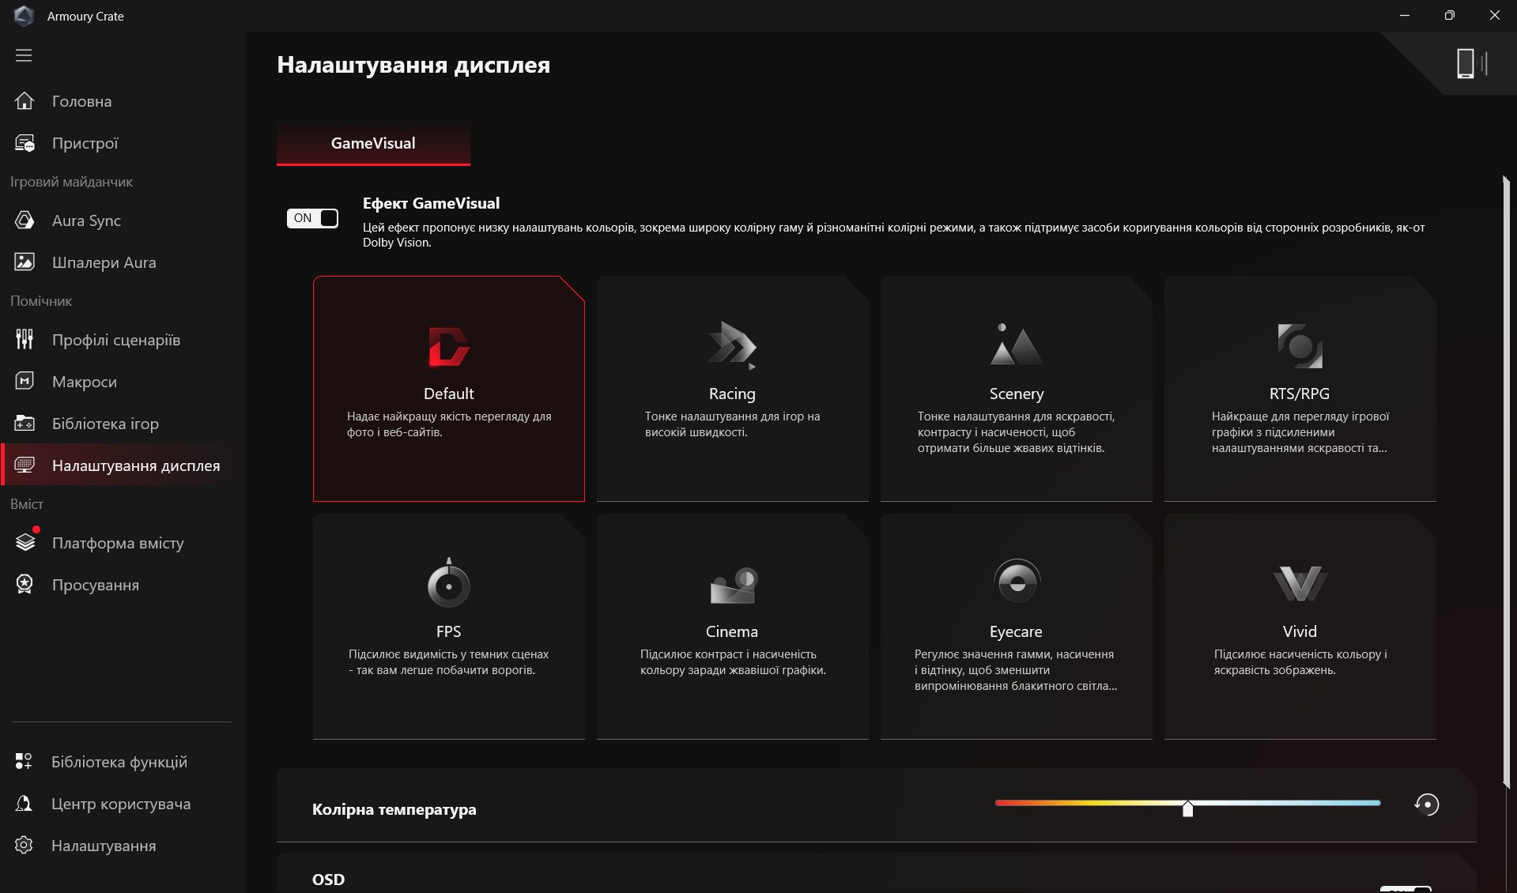Select the RTS/RPG mode icon

pyautogui.click(x=1300, y=345)
